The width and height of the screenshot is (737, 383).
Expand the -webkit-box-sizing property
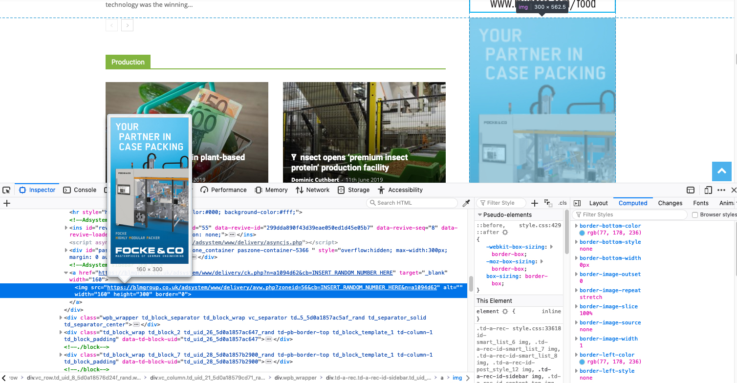[x=551, y=247]
